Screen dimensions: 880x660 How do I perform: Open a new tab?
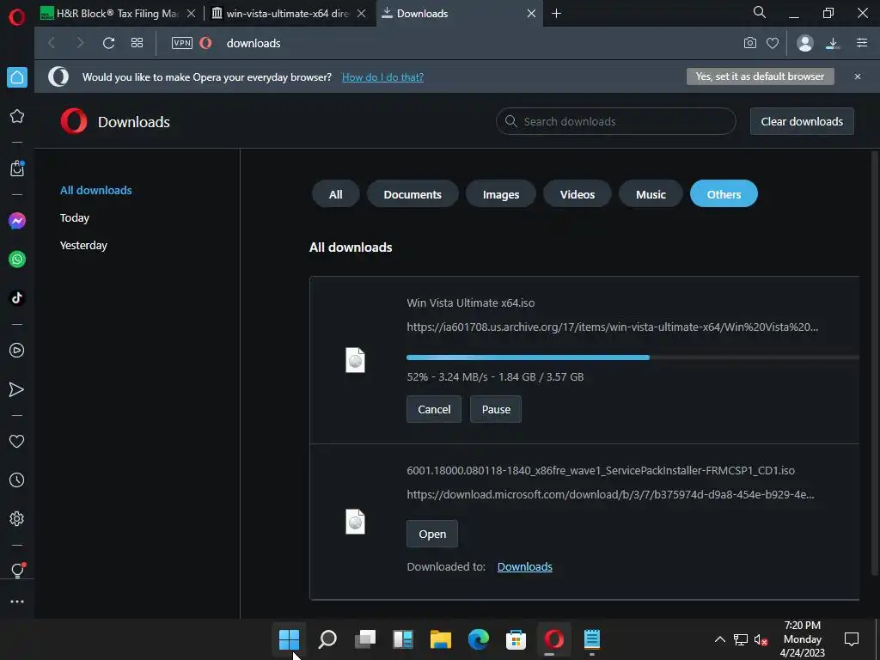pos(556,14)
